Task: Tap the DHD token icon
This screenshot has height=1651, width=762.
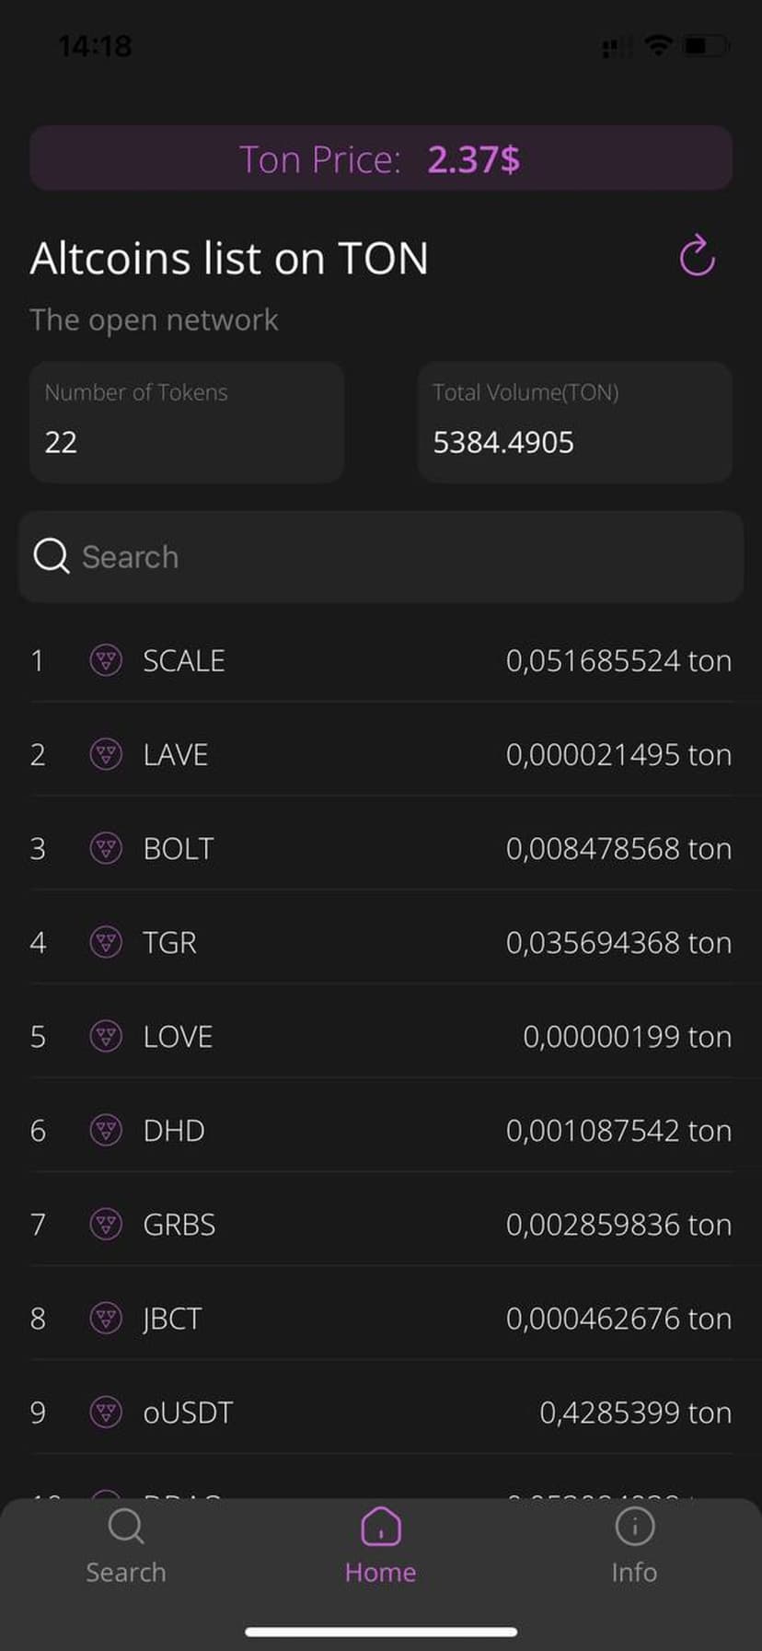Action: point(106,1130)
